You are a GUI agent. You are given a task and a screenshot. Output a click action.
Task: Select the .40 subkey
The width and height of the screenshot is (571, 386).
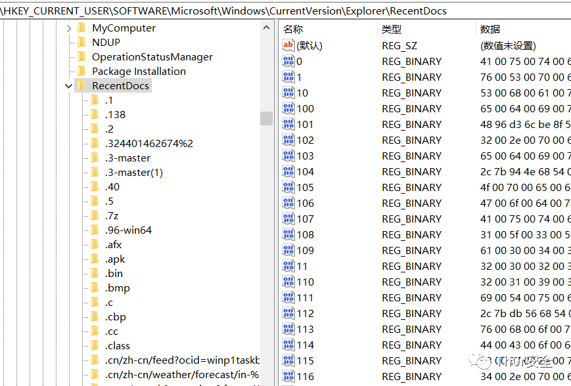click(x=112, y=187)
